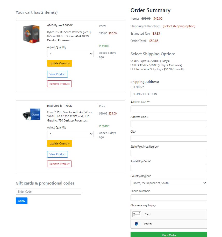
Task: Click the green Place Order button
Action: (x=169, y=235)
